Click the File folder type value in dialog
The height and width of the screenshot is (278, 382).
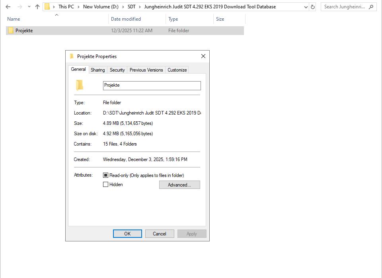tap(112, 103)
